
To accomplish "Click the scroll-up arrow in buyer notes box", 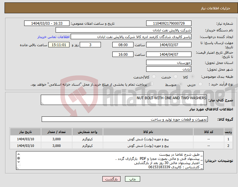I will (x=18, y=154).
